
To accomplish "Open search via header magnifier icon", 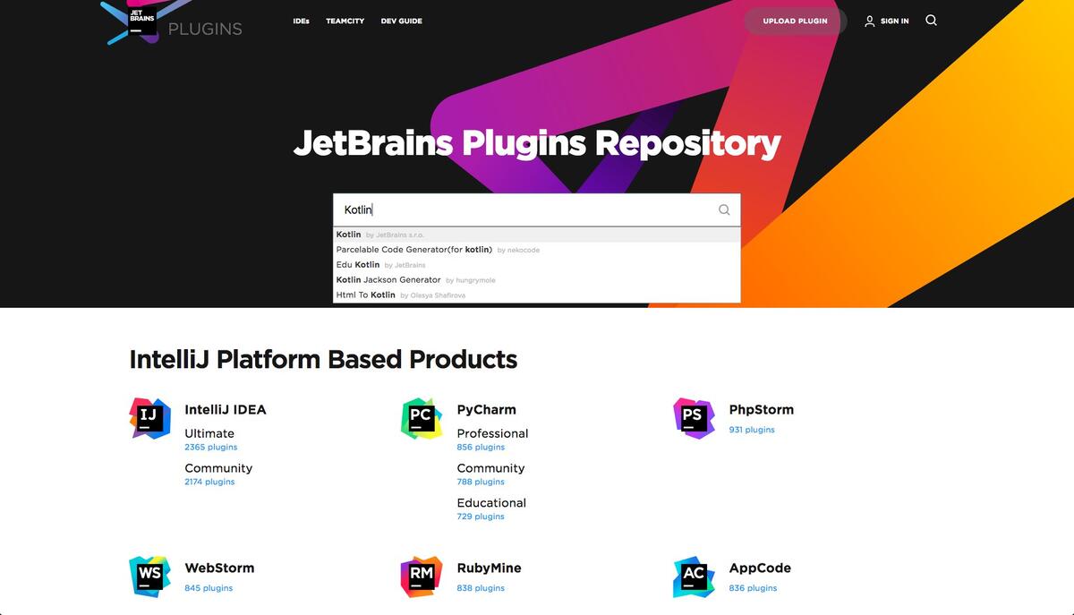I will [931, 21].
